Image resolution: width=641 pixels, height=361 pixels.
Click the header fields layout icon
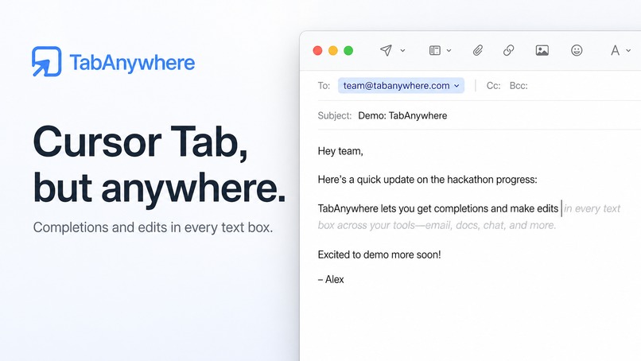pyautogui.click(x=434, y=50)
